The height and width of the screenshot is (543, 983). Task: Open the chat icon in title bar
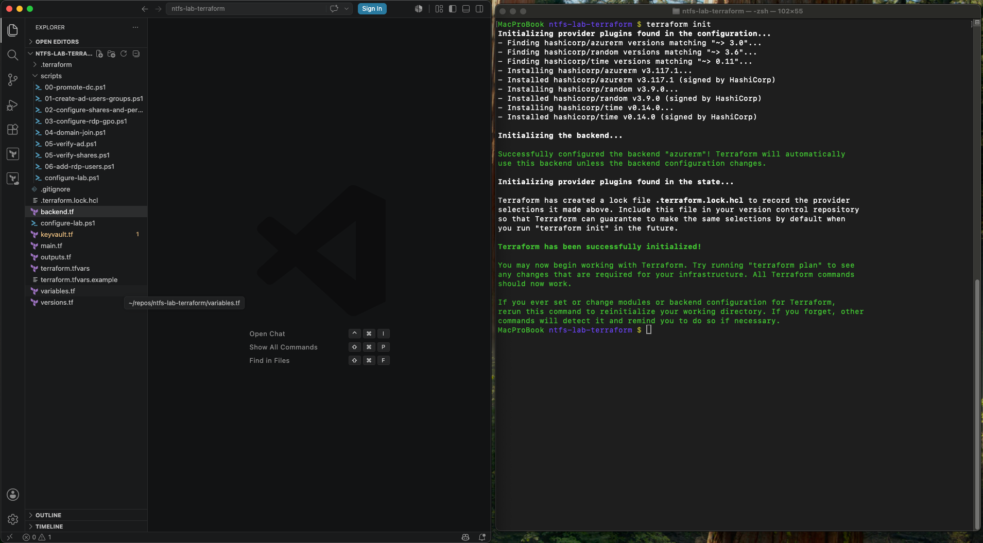coord(334,9)
